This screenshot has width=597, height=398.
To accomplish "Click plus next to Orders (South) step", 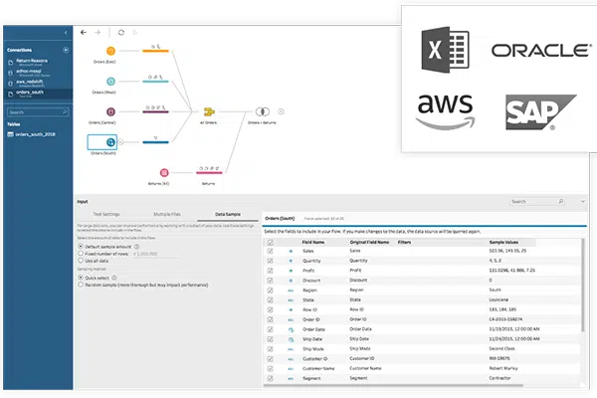I will point(120,142).
